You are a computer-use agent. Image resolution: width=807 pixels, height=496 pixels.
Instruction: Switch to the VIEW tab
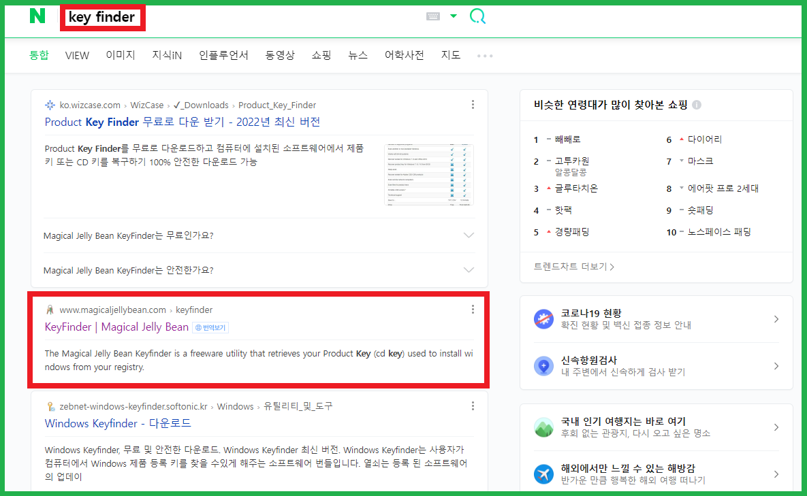[77, 56]
